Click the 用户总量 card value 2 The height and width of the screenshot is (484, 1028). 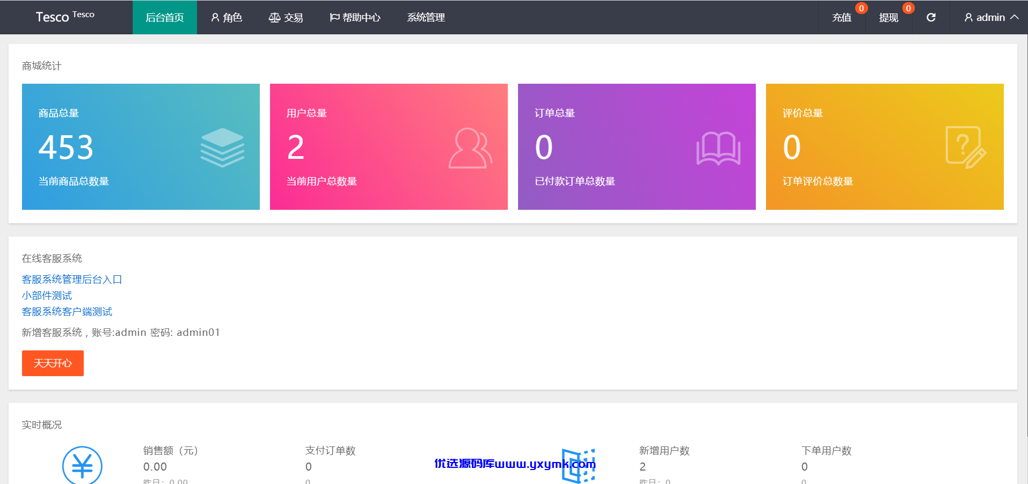[296, 147]
